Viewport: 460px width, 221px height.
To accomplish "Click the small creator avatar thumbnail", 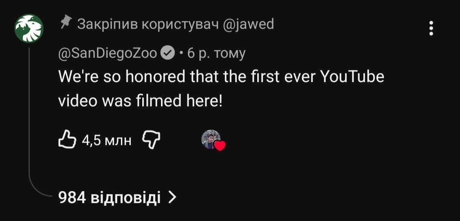I will coord(210,139).
